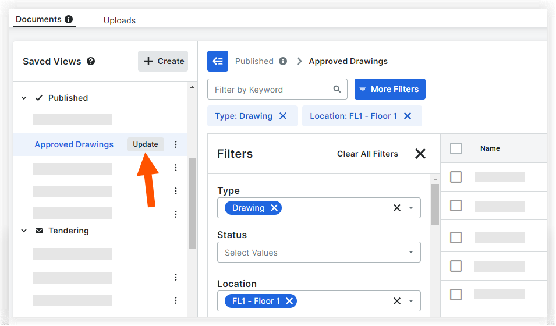Toggle the select-all checkbox in Name header
Viewport: 556px width, 326px height.
click(x=456, y=148)
